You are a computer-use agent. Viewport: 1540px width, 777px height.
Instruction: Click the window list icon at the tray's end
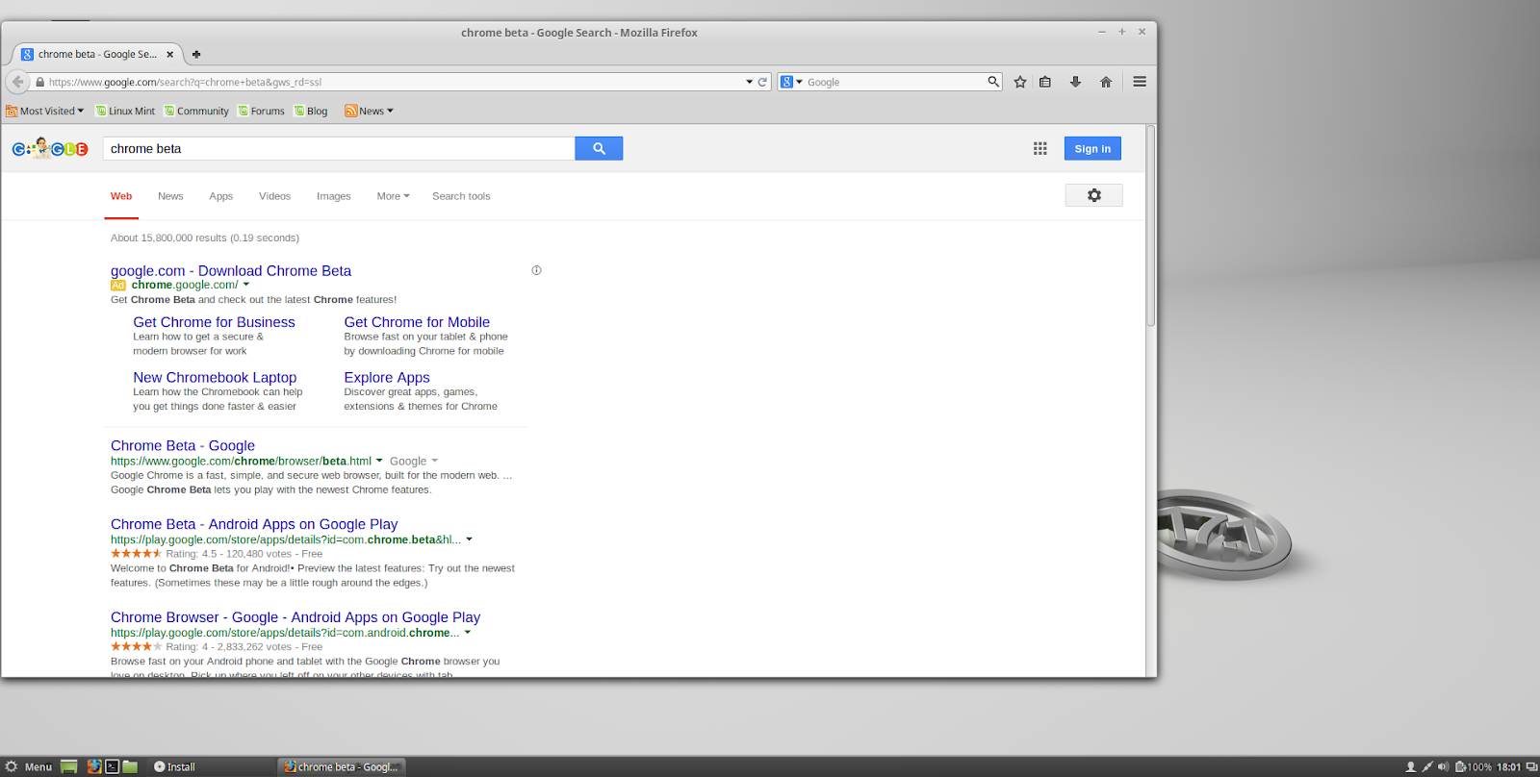click(x=1531, y=766)
